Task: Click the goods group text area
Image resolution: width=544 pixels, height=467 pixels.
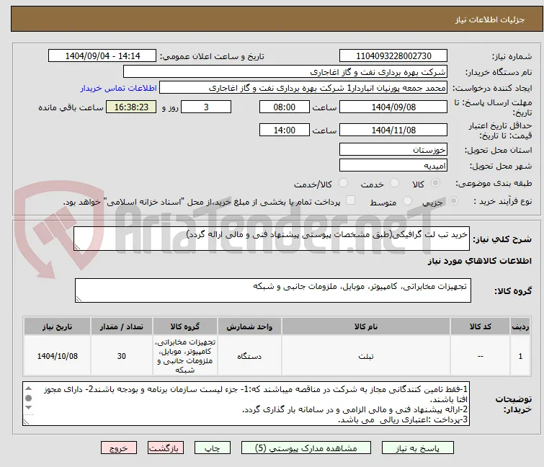Action: (x=272, y=290)
